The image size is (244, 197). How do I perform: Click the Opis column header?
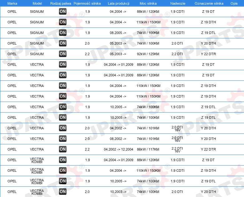click(234, 3)
